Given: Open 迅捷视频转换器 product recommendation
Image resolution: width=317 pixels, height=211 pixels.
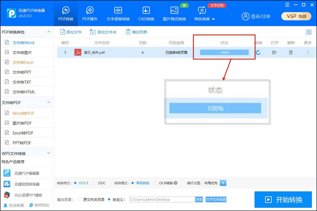Looking at the screenshot, I should click(x=26, y=184).
